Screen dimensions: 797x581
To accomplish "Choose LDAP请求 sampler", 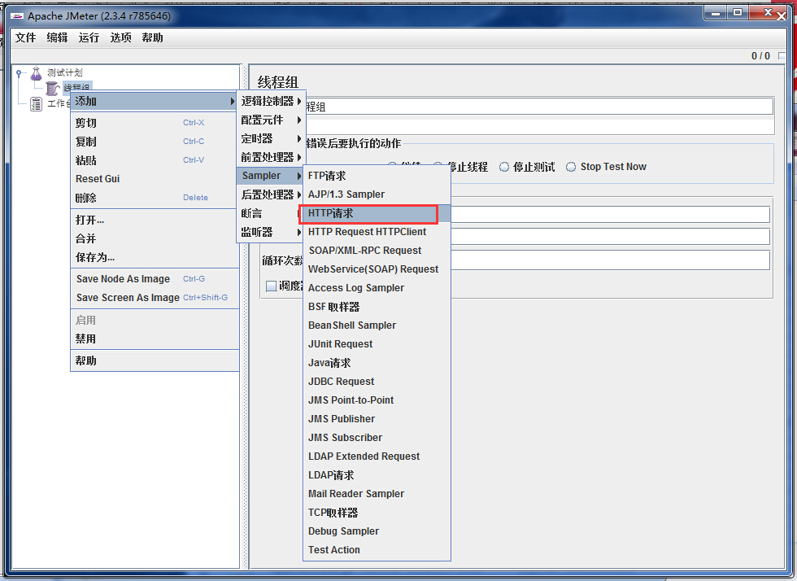I will (x=377, y=475).
